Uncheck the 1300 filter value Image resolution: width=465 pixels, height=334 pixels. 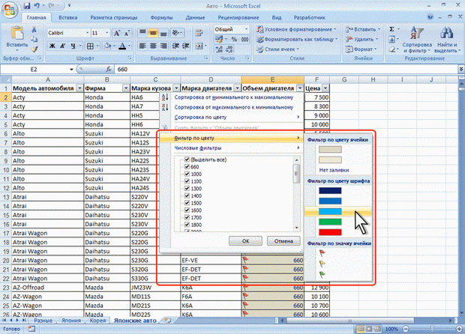(187, 188)
